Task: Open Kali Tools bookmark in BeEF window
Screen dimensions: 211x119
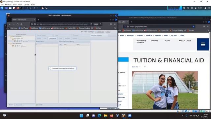Action: tap(23, 28)
